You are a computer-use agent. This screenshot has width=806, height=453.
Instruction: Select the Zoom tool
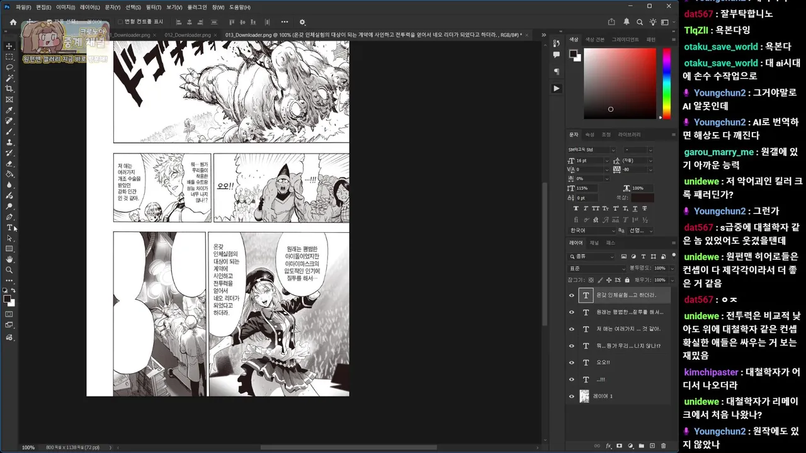click(x=9, y=270)
